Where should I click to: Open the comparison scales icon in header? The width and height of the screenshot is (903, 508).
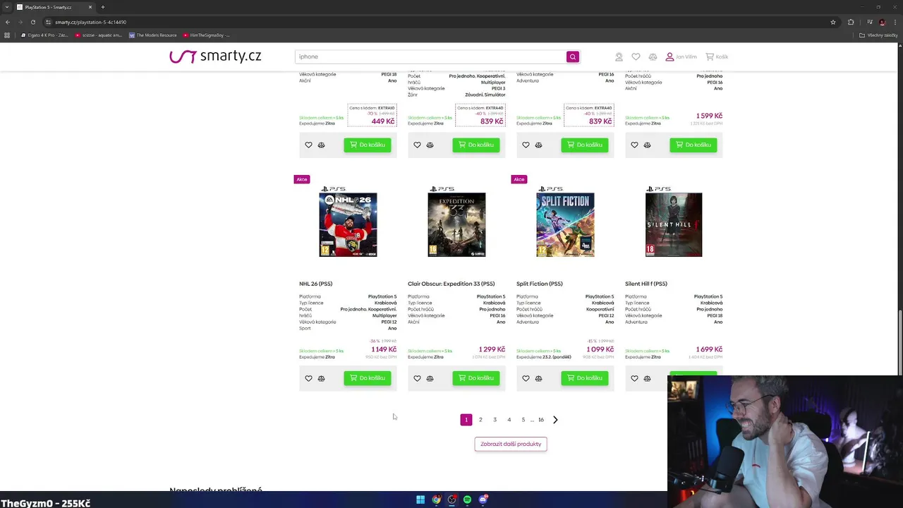point(653,56)
